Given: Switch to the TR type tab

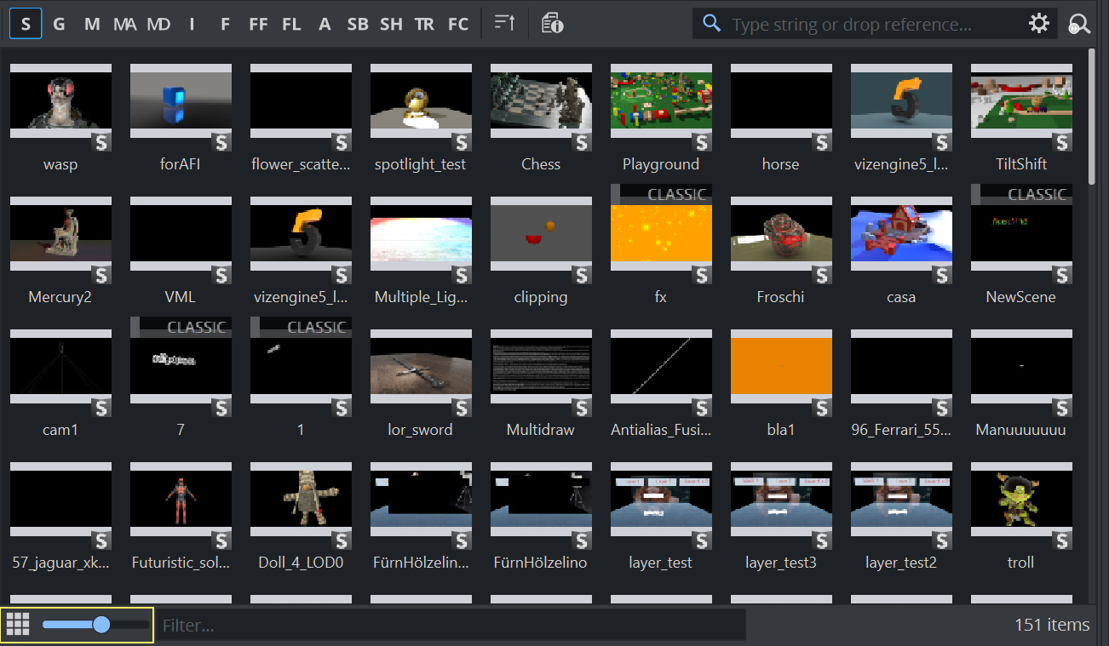Looking at the screenshot, I should pyautogui.click(x=424, y=24).
